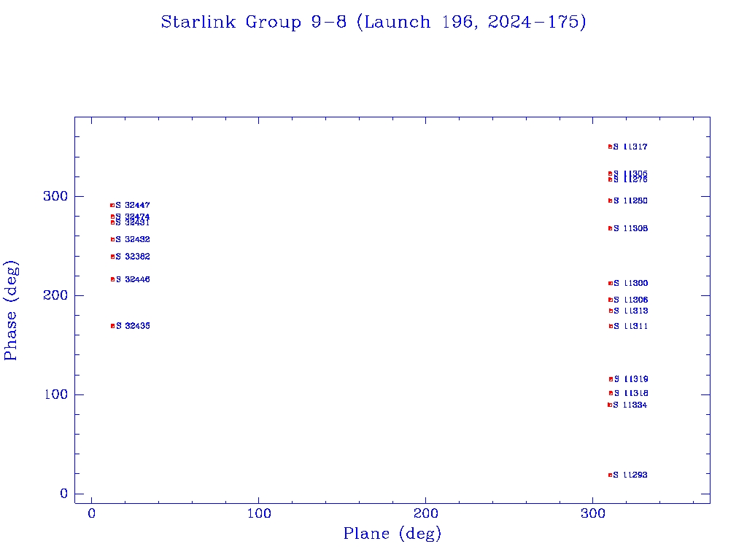
Task: Click the Plane axis tick label '0'
Action: [x=91, y=514]
